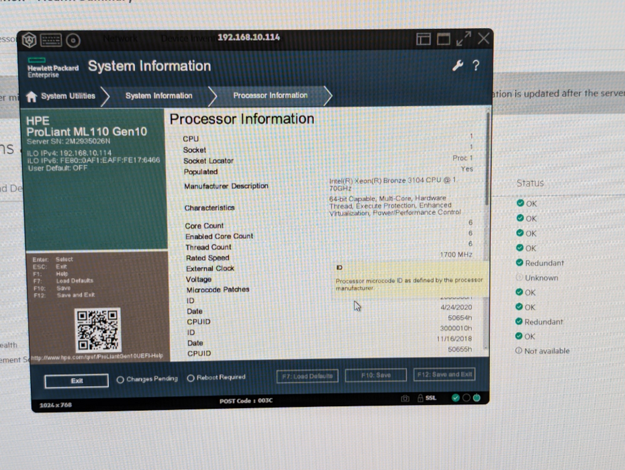Click the Not available status in background page

(x=547, y=351)
